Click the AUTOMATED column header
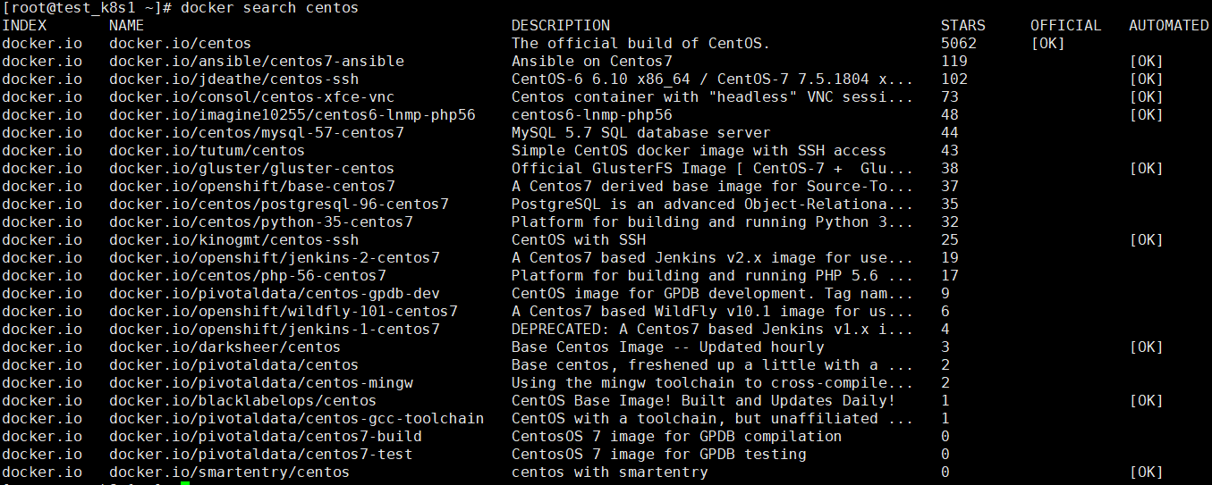1212x485 pixels. click(1169, 26)
